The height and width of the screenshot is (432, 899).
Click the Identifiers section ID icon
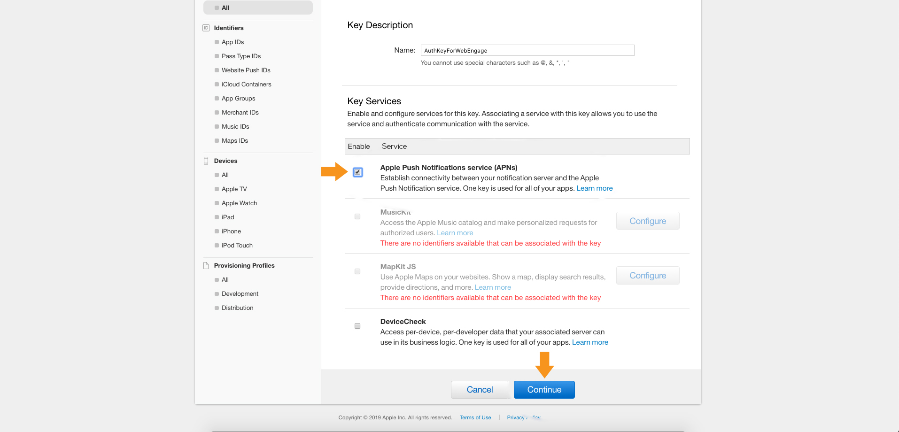[206, 28]
